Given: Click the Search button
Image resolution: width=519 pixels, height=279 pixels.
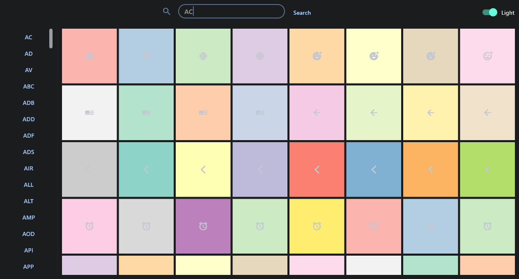Looking at the screenshot, I should point(302,13).
